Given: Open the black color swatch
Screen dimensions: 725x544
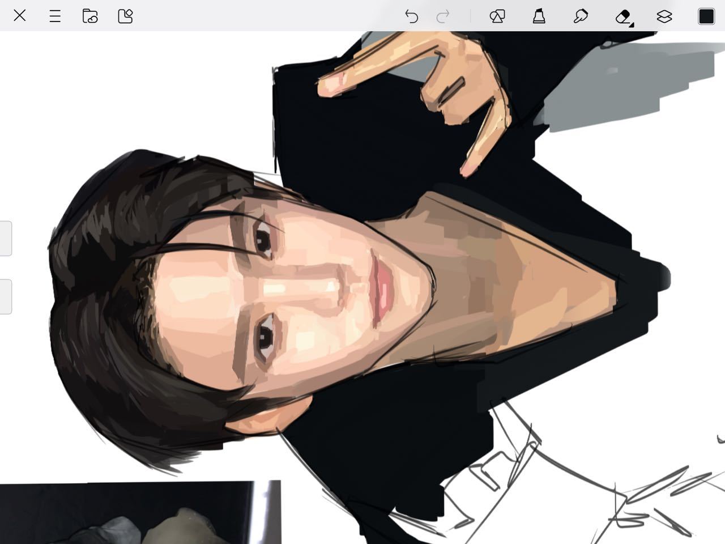Looking at the screenshot, I should [x=706, y=16].
